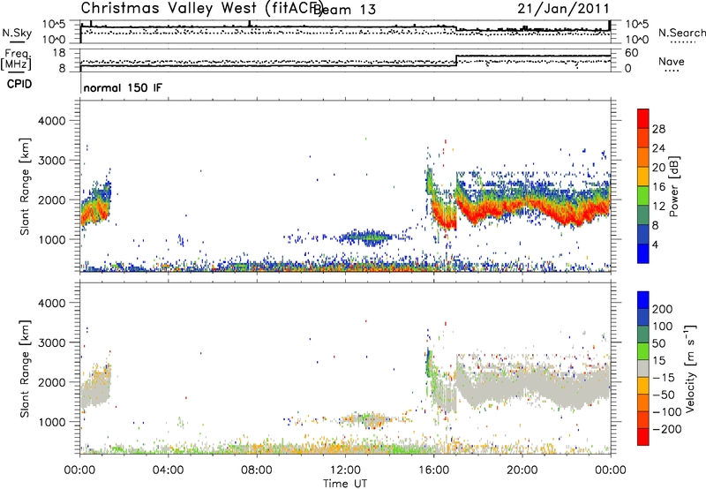This screenshot has height=489, width=706.
Task: Click the 13:00 UT scatter patch in Velocity panel
Action: [369, 420]
